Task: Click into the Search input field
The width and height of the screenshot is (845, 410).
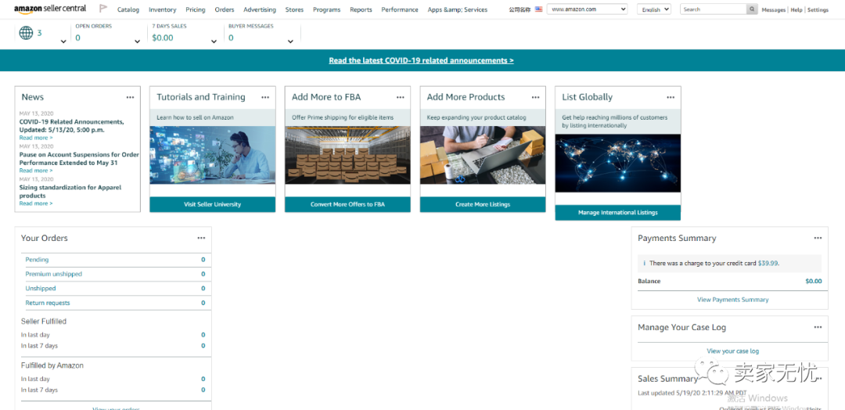Action: tap(714, 9)
